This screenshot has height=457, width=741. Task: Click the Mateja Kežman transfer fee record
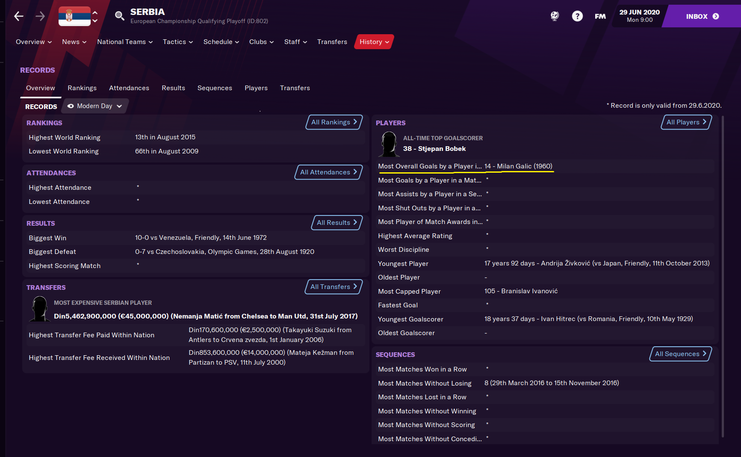[x=271, y=357]
